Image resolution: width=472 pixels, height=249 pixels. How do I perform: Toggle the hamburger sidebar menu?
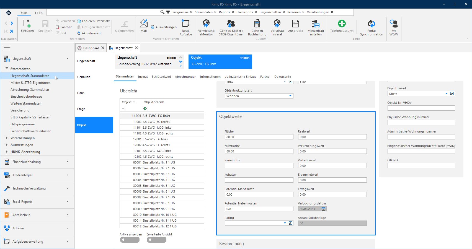pyautogui.click(x=7, y=48)
